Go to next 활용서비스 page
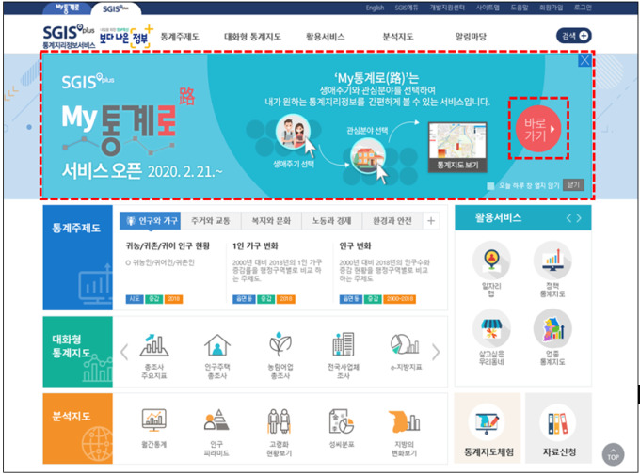The height and width of the screenshot is (475, 640). [x=579, y=218]
